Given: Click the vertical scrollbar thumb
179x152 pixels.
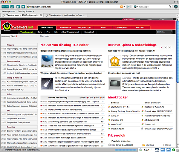Looking at the screenshot, I should tap(177, 52).
